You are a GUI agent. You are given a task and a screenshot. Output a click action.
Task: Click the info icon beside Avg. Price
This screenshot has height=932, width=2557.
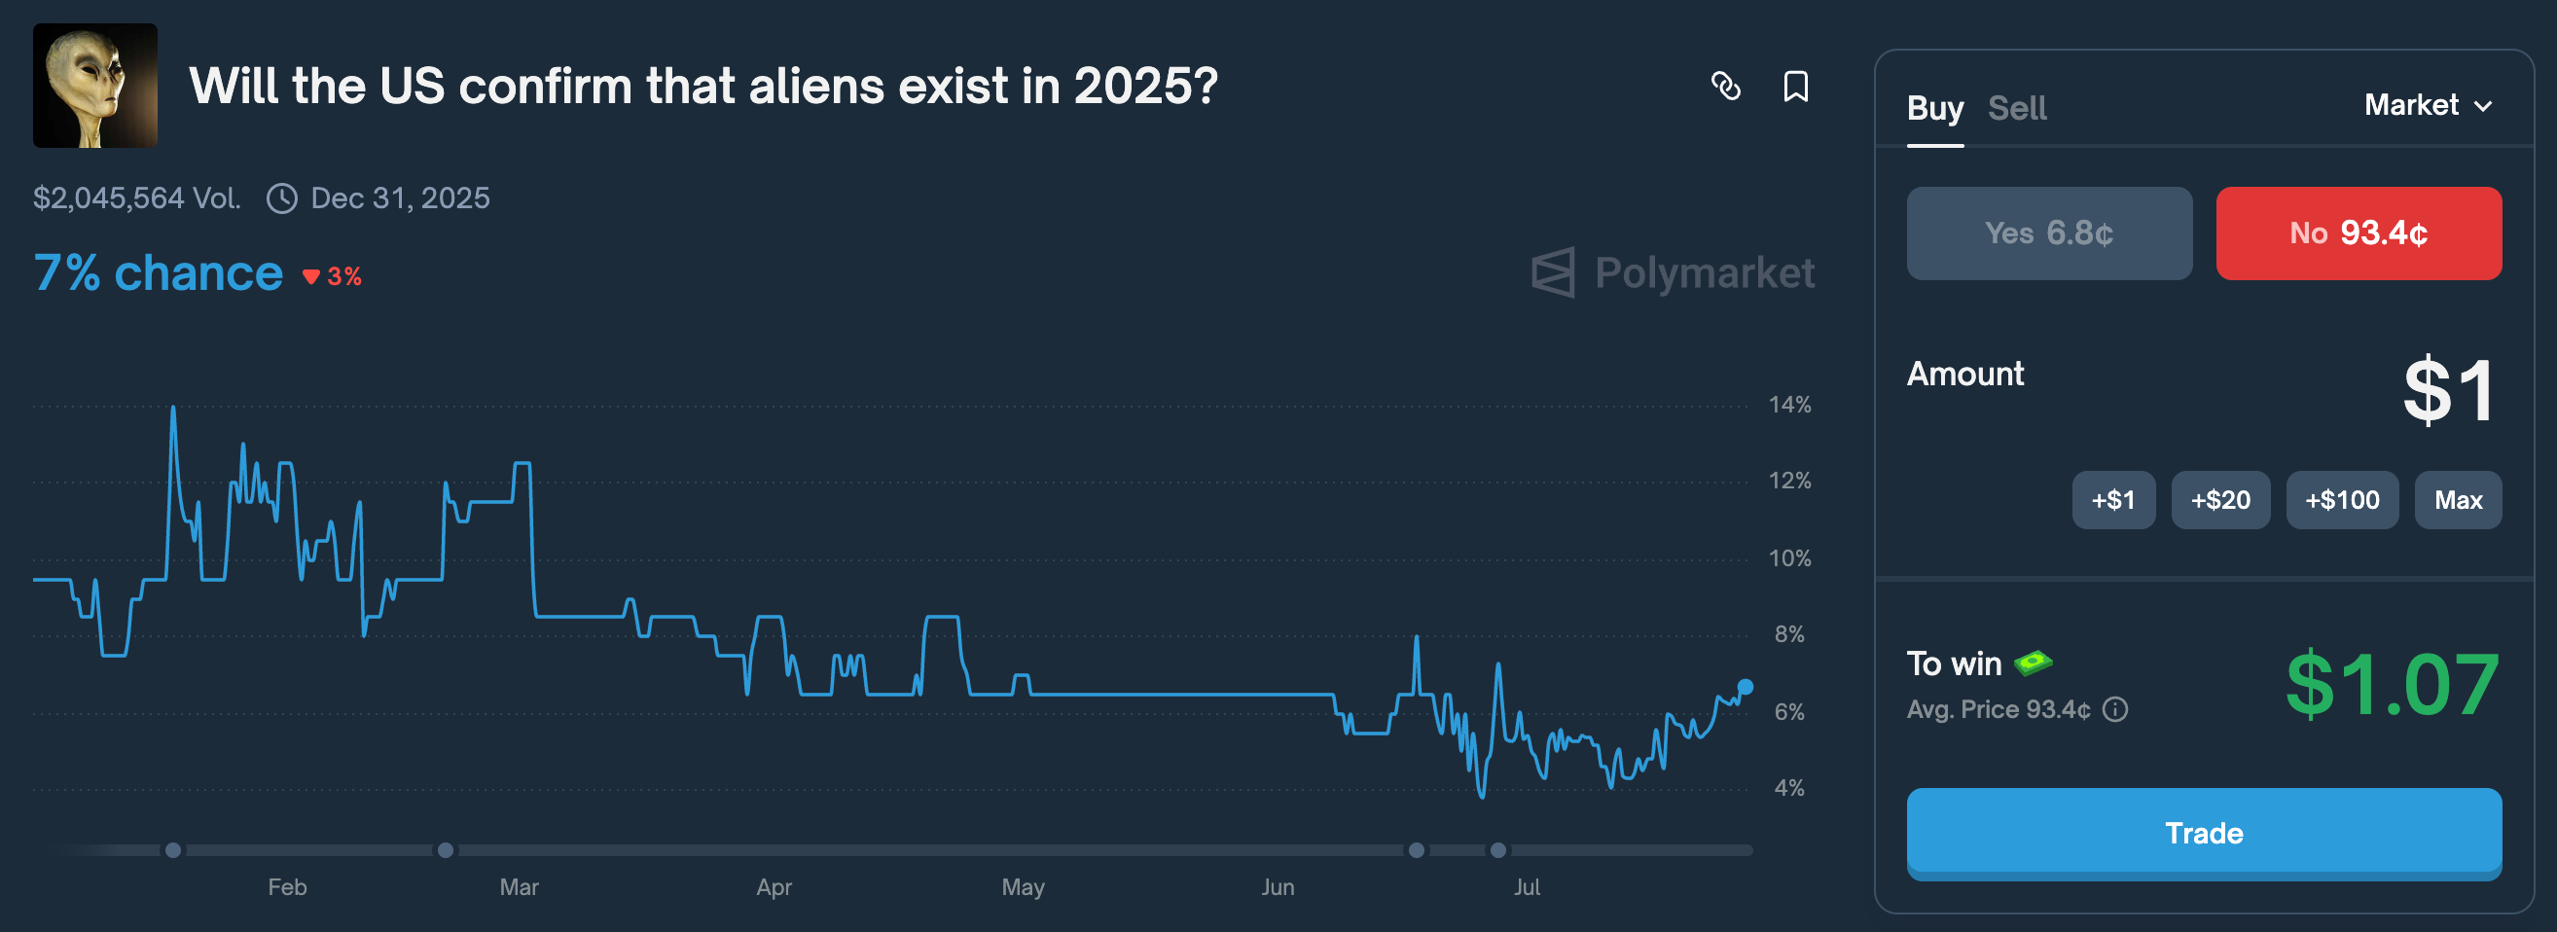point(2115,708)
